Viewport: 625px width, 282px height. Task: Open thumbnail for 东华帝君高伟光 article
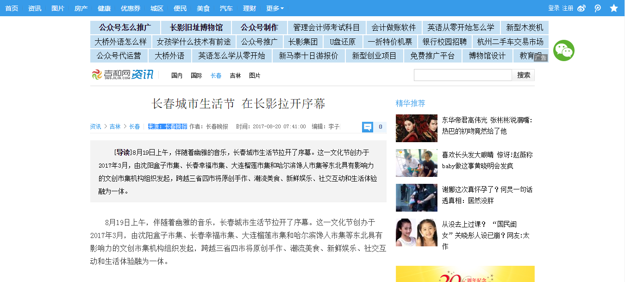(x=417, y=128)
